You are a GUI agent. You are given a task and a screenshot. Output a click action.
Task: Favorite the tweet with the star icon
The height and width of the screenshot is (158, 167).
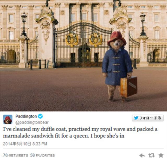pyautogui.click(x=161, y=155)
